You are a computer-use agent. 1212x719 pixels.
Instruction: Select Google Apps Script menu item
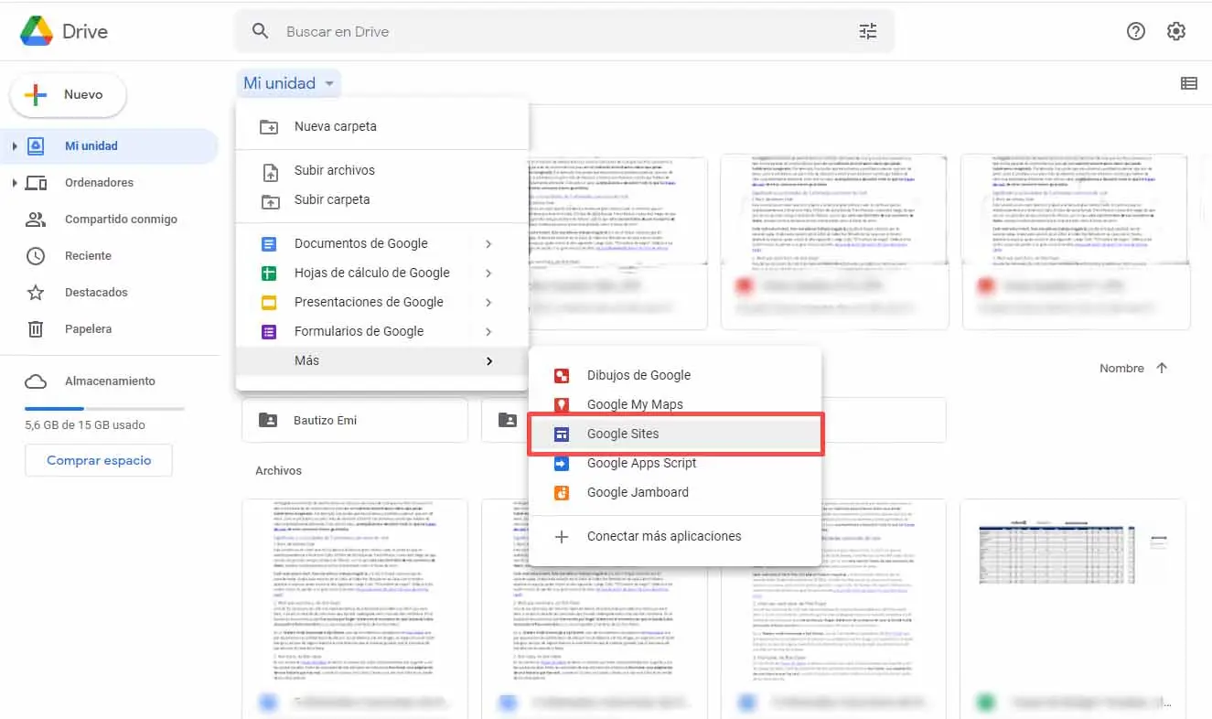[x=675, y=464]
